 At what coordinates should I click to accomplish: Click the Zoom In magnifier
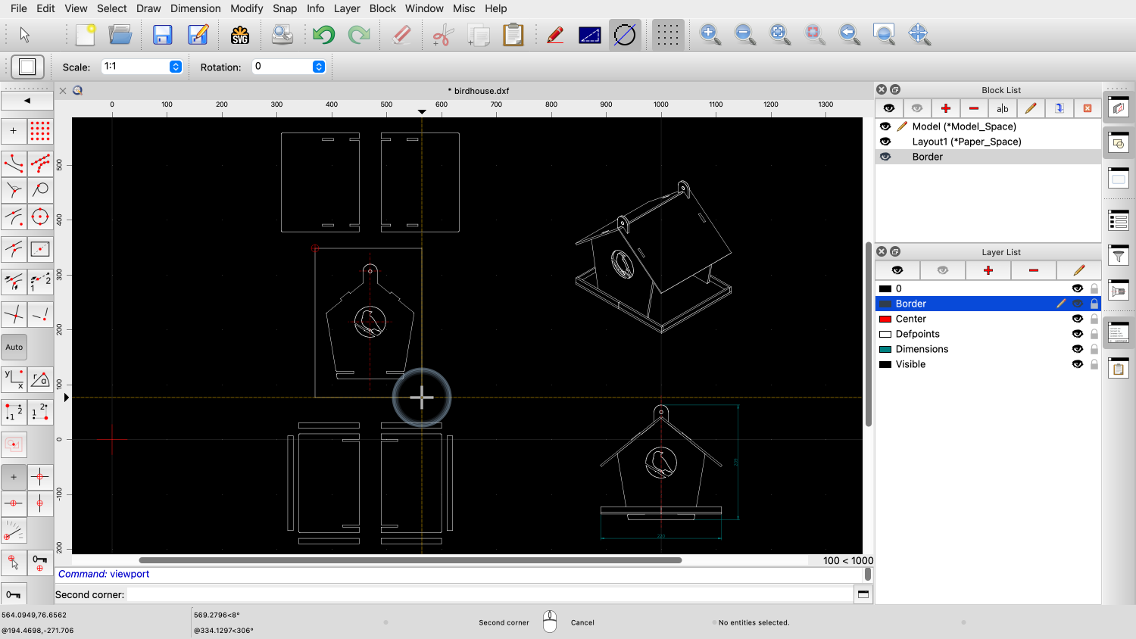pos(710,34)
